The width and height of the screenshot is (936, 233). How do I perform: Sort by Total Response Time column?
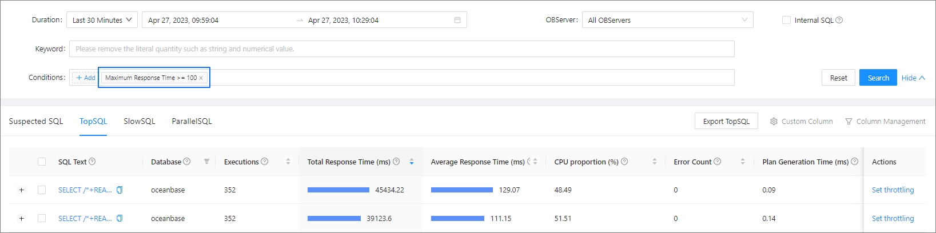coord(412,162)
